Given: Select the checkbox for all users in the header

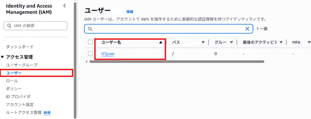Looking at the screenshot, I should (90, 42).
